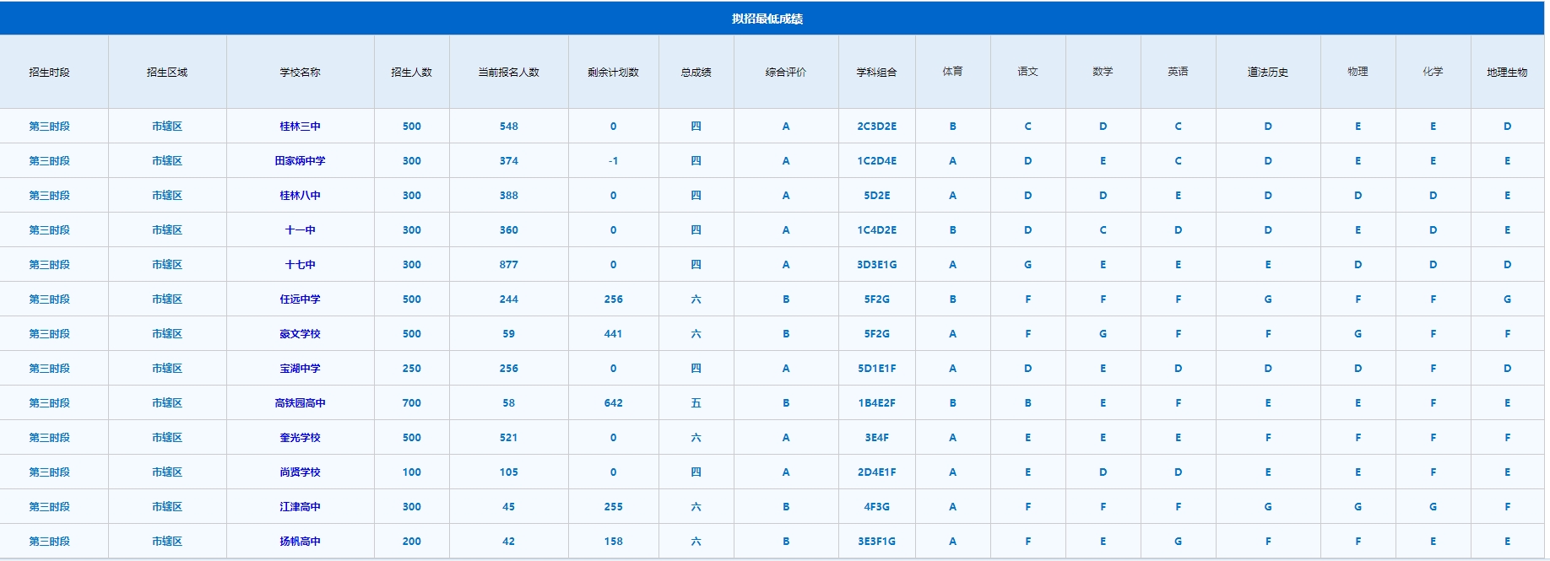Click the 招生时段 column header
The image size is (1550, 561).
[49, 73]
